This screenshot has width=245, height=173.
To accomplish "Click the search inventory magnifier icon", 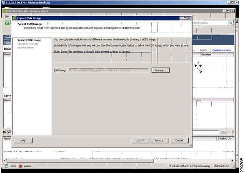I will pos(231,23).
